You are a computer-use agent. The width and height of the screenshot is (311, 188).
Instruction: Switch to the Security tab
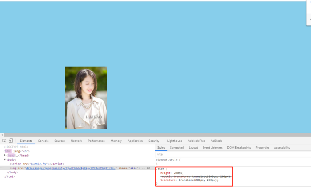(x=154, y=141)
